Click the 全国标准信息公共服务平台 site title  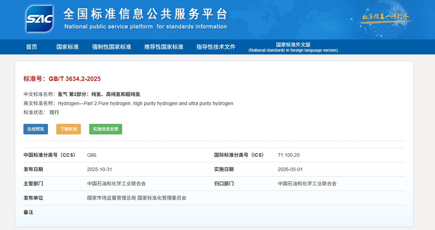tap(146, 14)
